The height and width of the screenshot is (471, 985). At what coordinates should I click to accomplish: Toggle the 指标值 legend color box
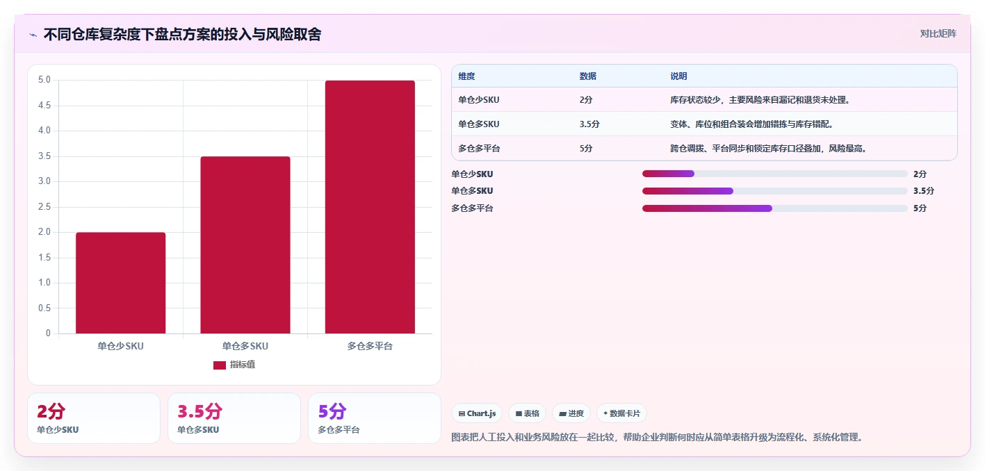219,365
